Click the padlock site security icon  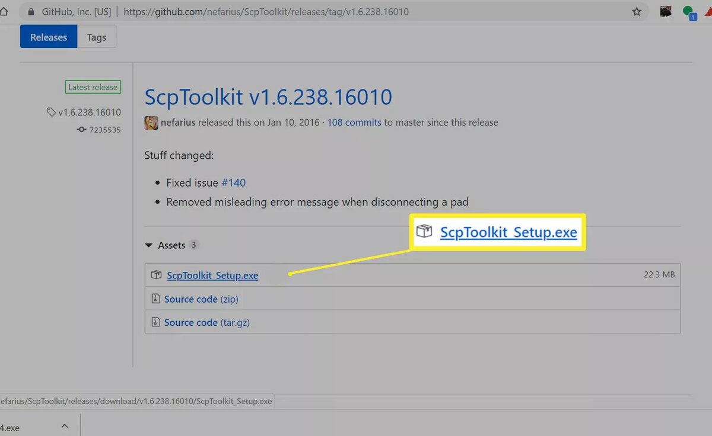click(x=31, y=11)
